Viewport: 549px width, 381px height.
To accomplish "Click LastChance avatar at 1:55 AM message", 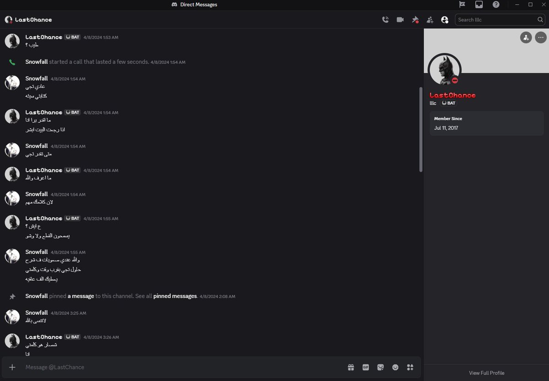I will [x=12, y=223].
